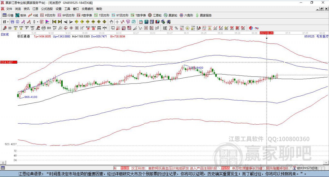Click the infinity loop icon
Image resolution: width=329 pixels, height=177 pixels.
[257, 28]
